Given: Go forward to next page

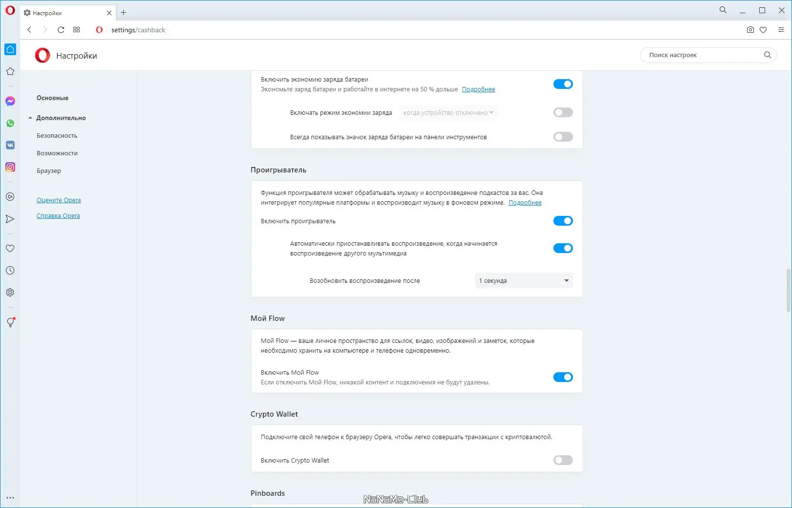Looking at the screenshot, I should tap(45, 30).
